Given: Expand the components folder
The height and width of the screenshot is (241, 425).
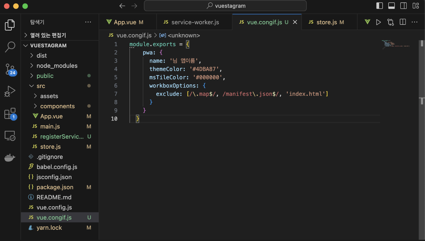Looking at the screenshot, I should point(60,106).
